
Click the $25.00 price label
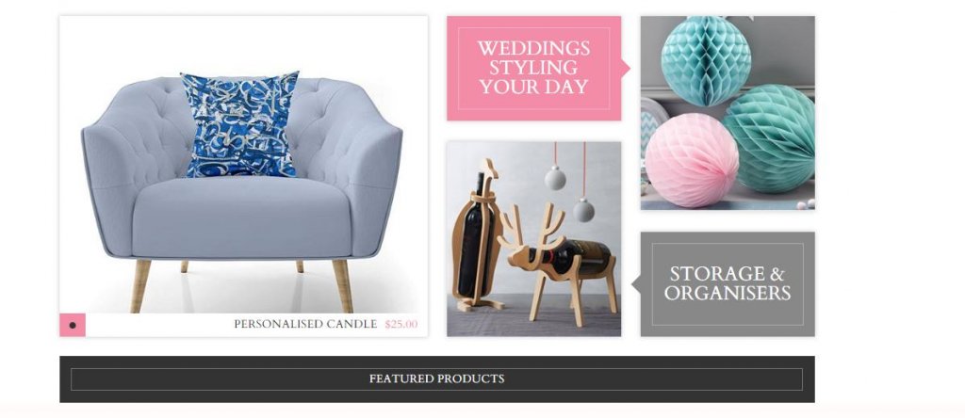coord(401,324)
